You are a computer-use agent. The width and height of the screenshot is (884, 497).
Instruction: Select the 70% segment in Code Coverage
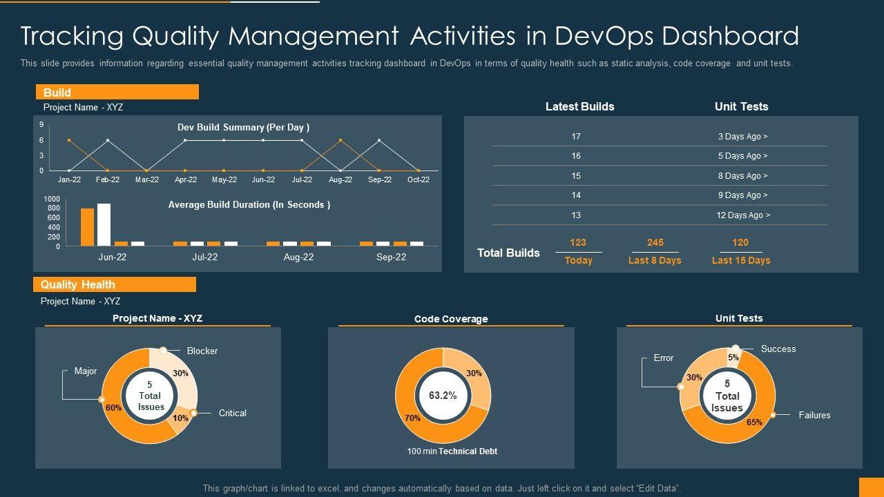click(413, 419)
